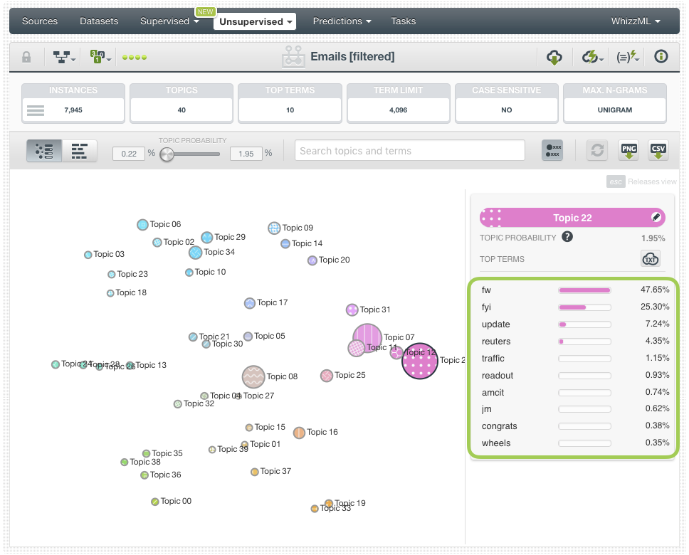This screenshot has width=689, height=555.
Task: Open the tag cloud via the TXT icon
Action: click(651, 259)
